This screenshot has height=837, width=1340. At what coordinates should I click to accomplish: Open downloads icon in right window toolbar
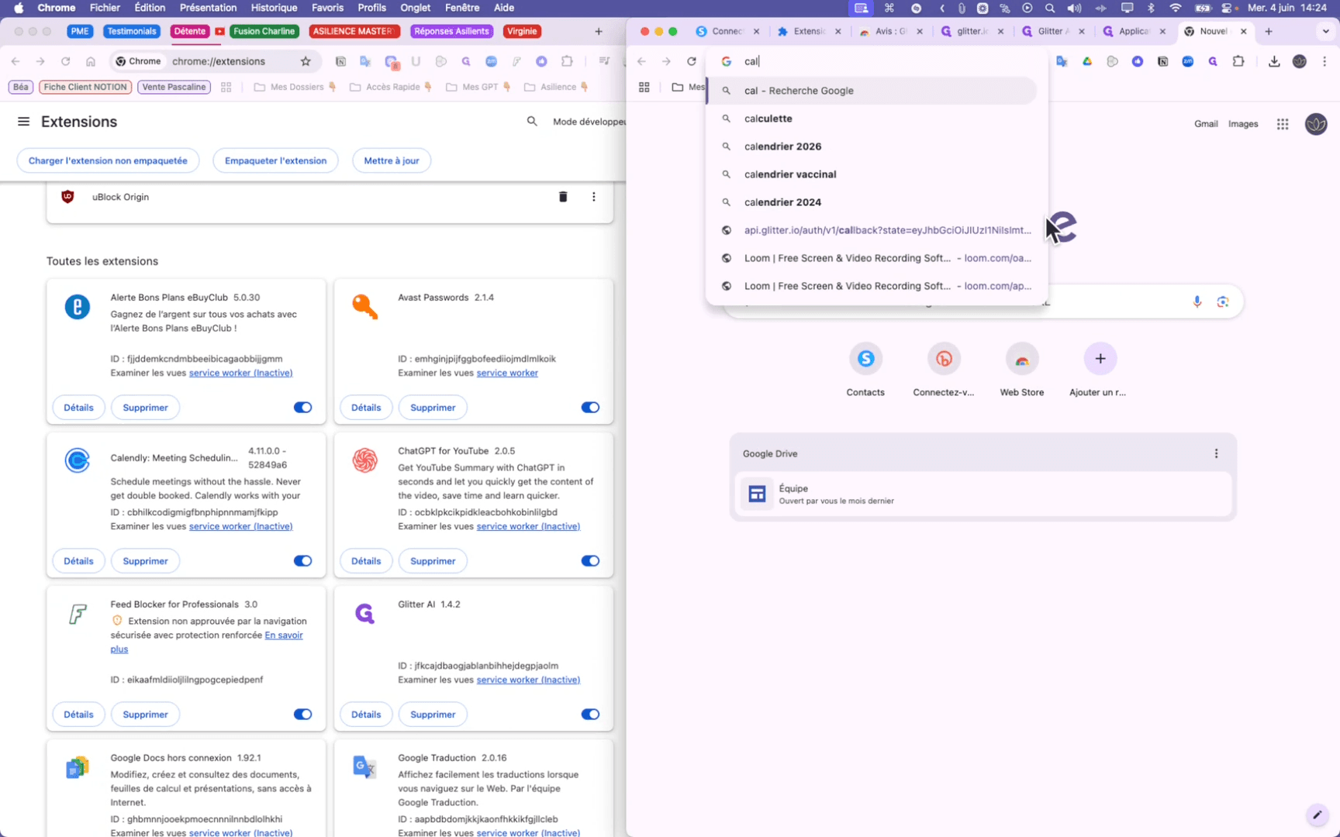point(1274,61)
